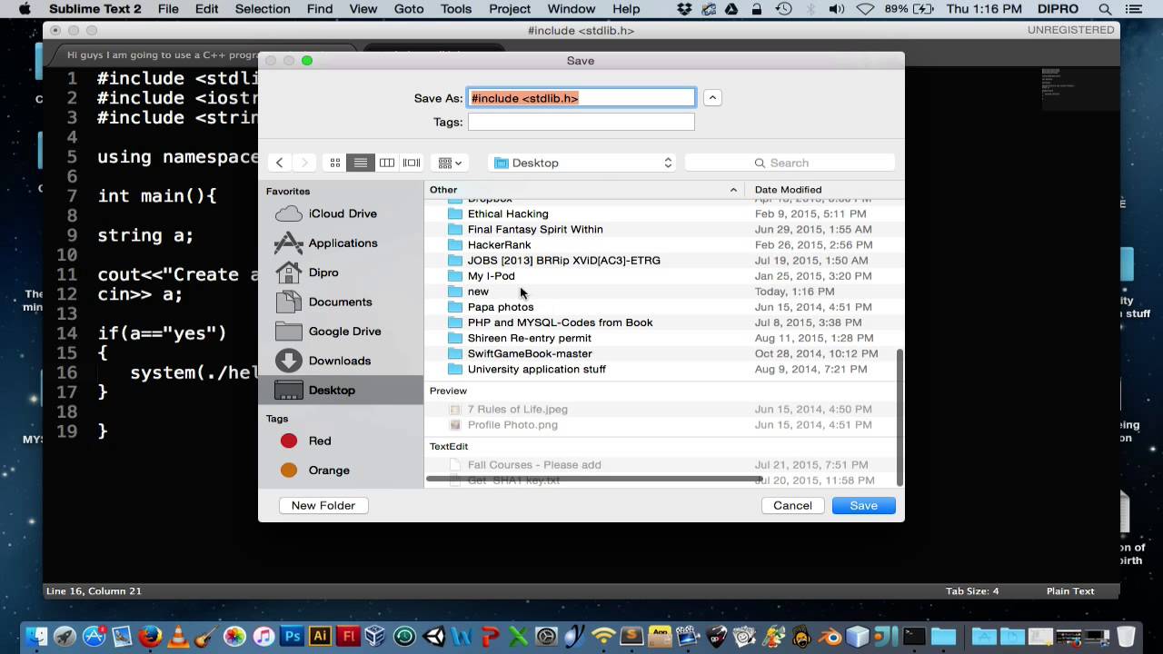1163x654 pixels.
Task: Open Launchpad rocket icon in dock
Action: [65, 636]
